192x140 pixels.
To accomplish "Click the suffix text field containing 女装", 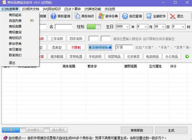I will [x=124, y=47].
